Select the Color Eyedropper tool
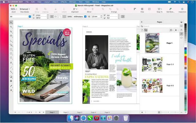 click(x=11, y=86)
